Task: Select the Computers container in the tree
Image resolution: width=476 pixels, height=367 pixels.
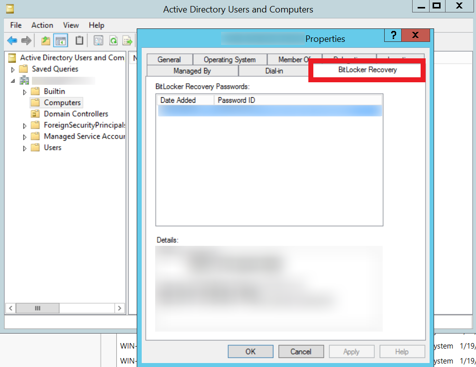Action: tap(62, 102)
